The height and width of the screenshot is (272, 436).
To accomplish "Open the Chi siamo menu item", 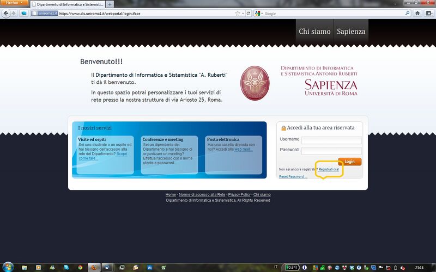I will [315, 32].
